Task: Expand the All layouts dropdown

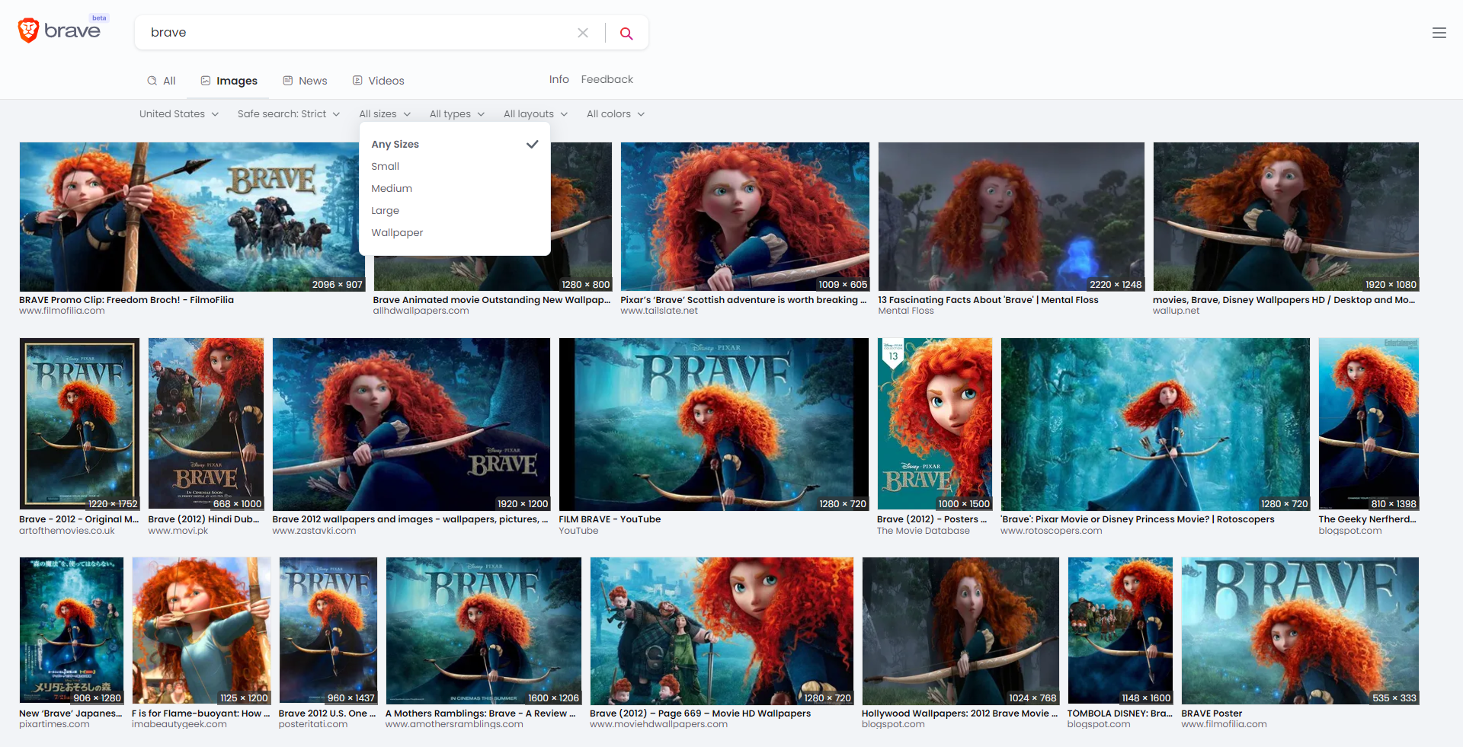Action: pos(536,113)
